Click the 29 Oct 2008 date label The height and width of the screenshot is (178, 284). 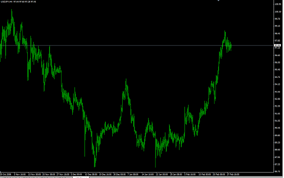point(5,174)
